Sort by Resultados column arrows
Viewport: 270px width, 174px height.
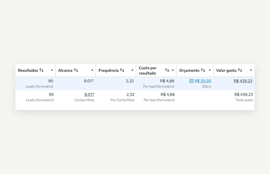(41, 70)
